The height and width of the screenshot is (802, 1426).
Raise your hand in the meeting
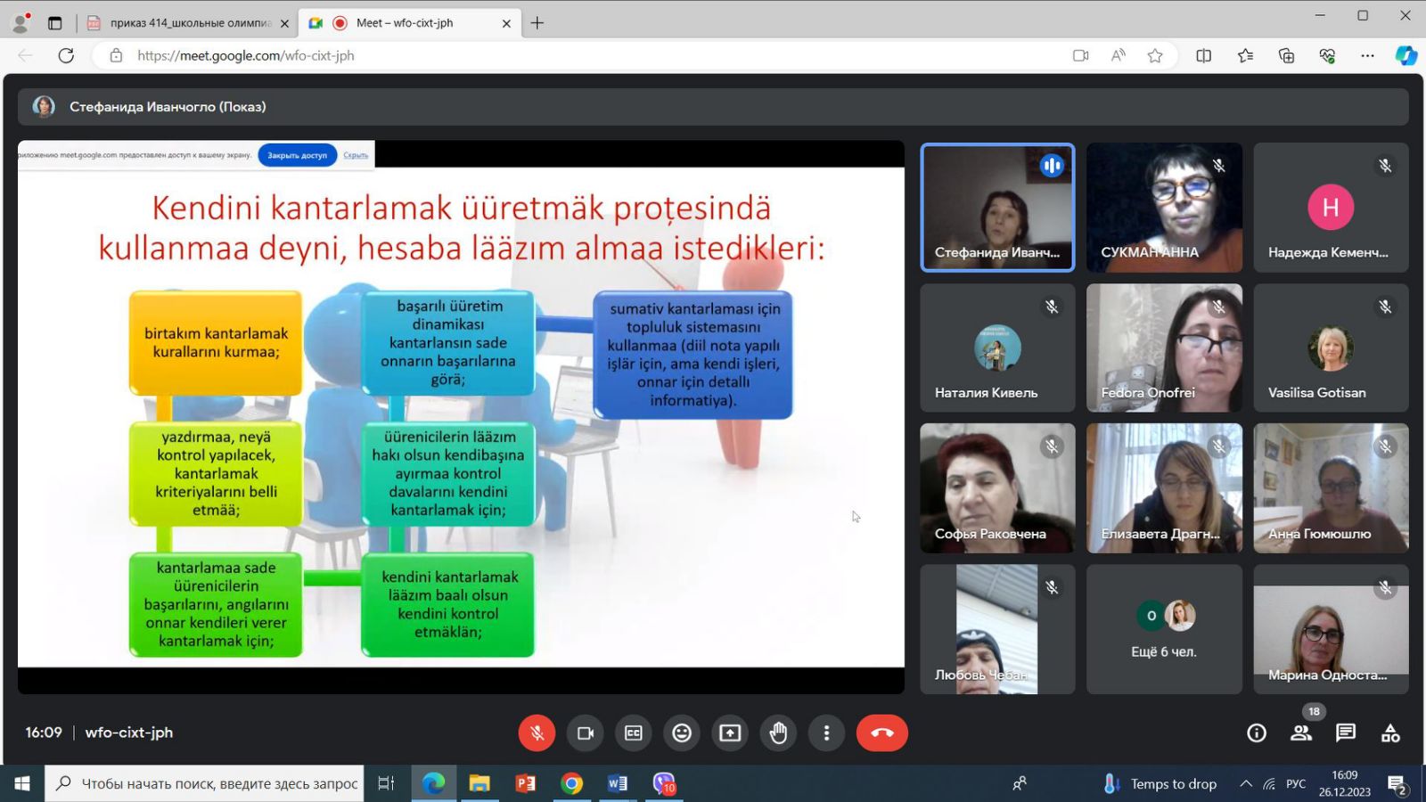(x=778, y=732)
